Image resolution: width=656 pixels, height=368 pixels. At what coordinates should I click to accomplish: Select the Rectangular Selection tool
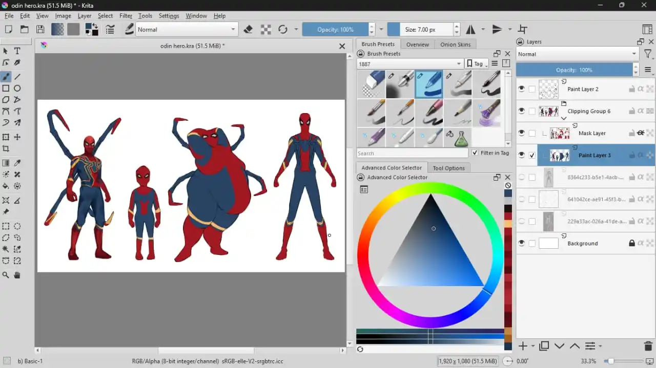pos(6,226)
